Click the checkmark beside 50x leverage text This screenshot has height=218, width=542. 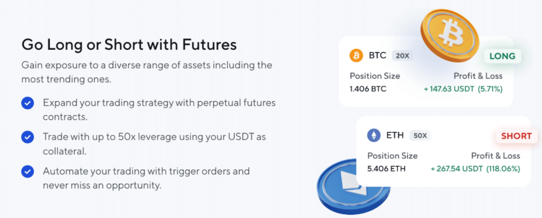(x=28, y=137)
